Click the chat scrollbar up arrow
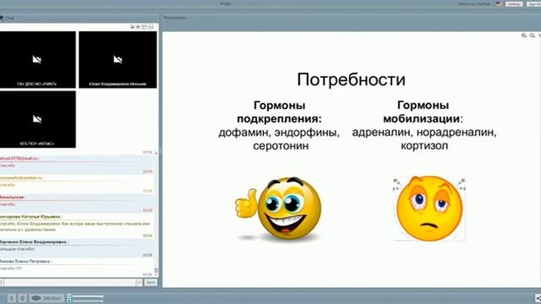The image size is (541, 304). pos(156,152)
